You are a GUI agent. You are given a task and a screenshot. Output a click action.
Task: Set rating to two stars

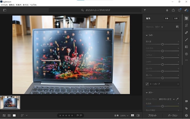pyautogui.click(x=63, y=116)
